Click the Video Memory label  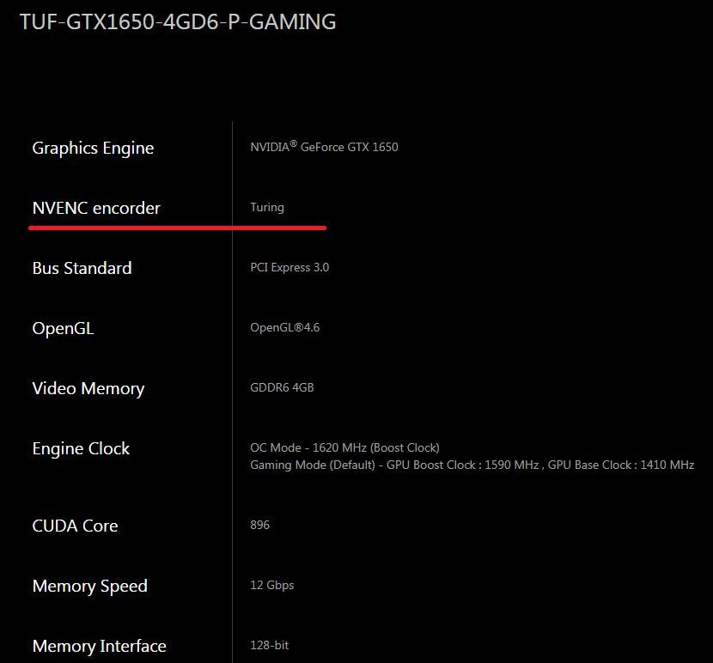click(88, 389)
